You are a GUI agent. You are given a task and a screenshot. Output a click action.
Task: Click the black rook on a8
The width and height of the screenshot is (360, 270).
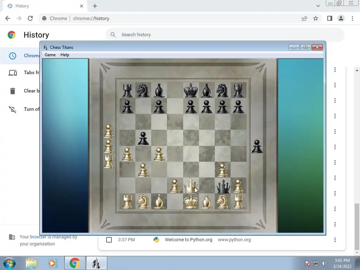pyautogui.click(x=127, y=91)
